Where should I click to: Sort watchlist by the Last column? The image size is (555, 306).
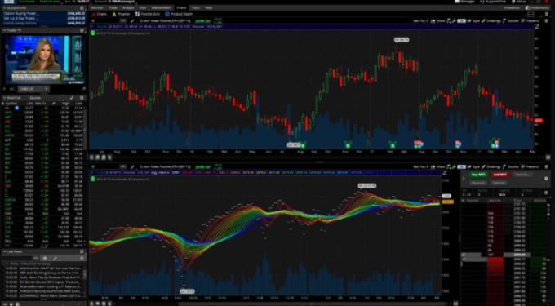point(30,103)
